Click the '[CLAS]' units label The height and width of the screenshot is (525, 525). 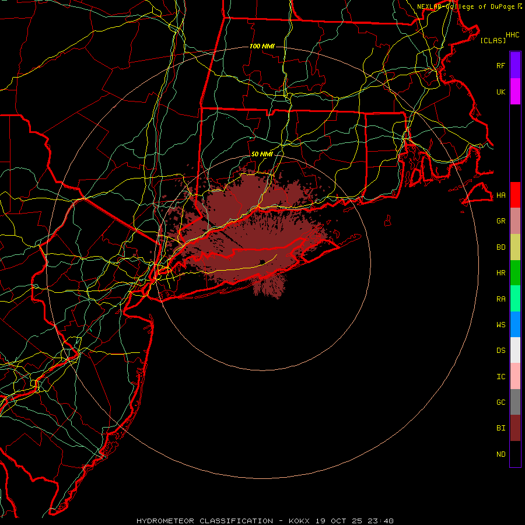pyautogui.click(x=493, y=40)
